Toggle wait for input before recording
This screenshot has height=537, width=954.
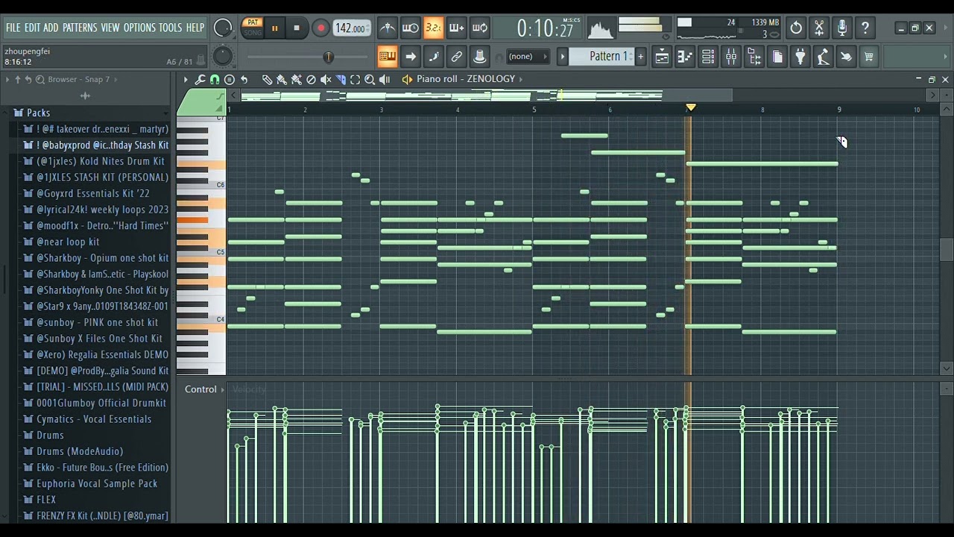[x=410, y=28]
